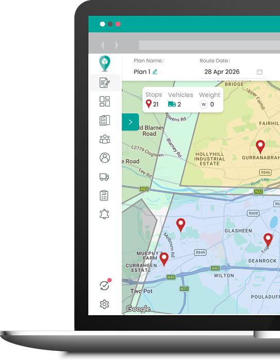Open the notifications bell icon
Viewport: 280px width, 361px height.
[x=104, y=214]
